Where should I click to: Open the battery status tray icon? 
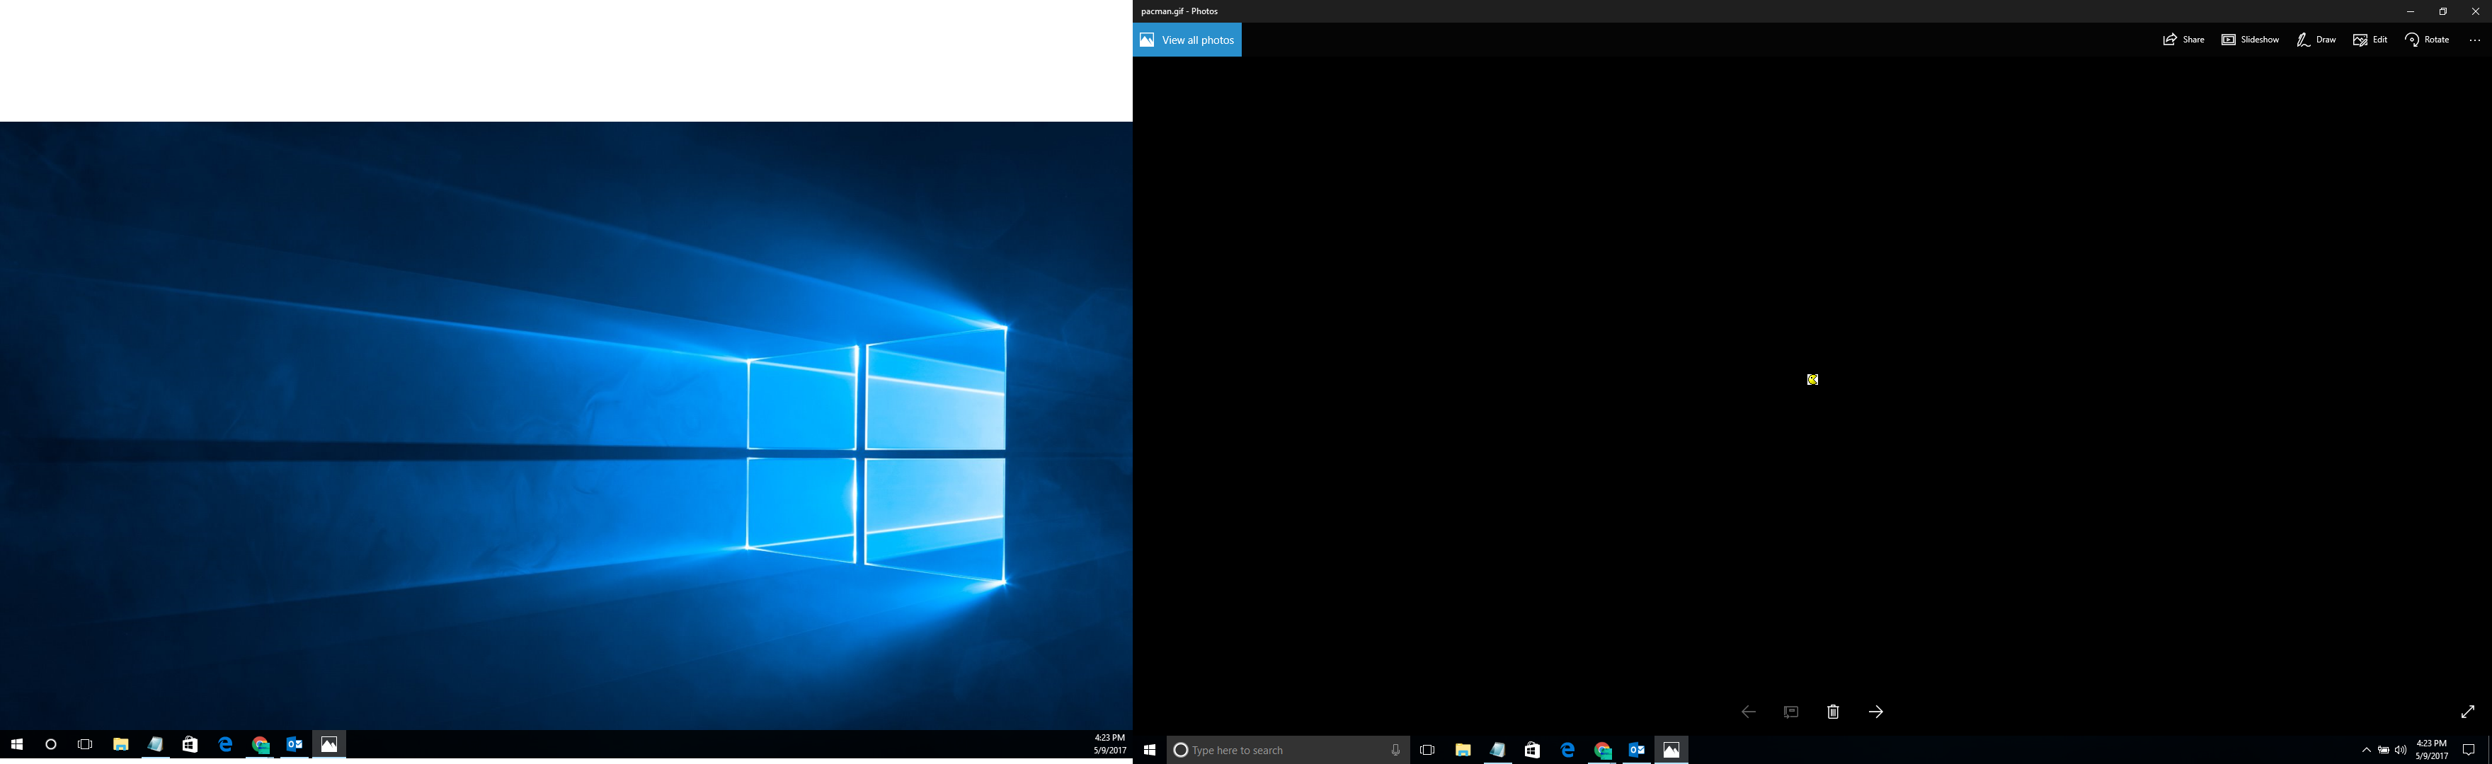pyautogui.click(x=2384, y=749)
